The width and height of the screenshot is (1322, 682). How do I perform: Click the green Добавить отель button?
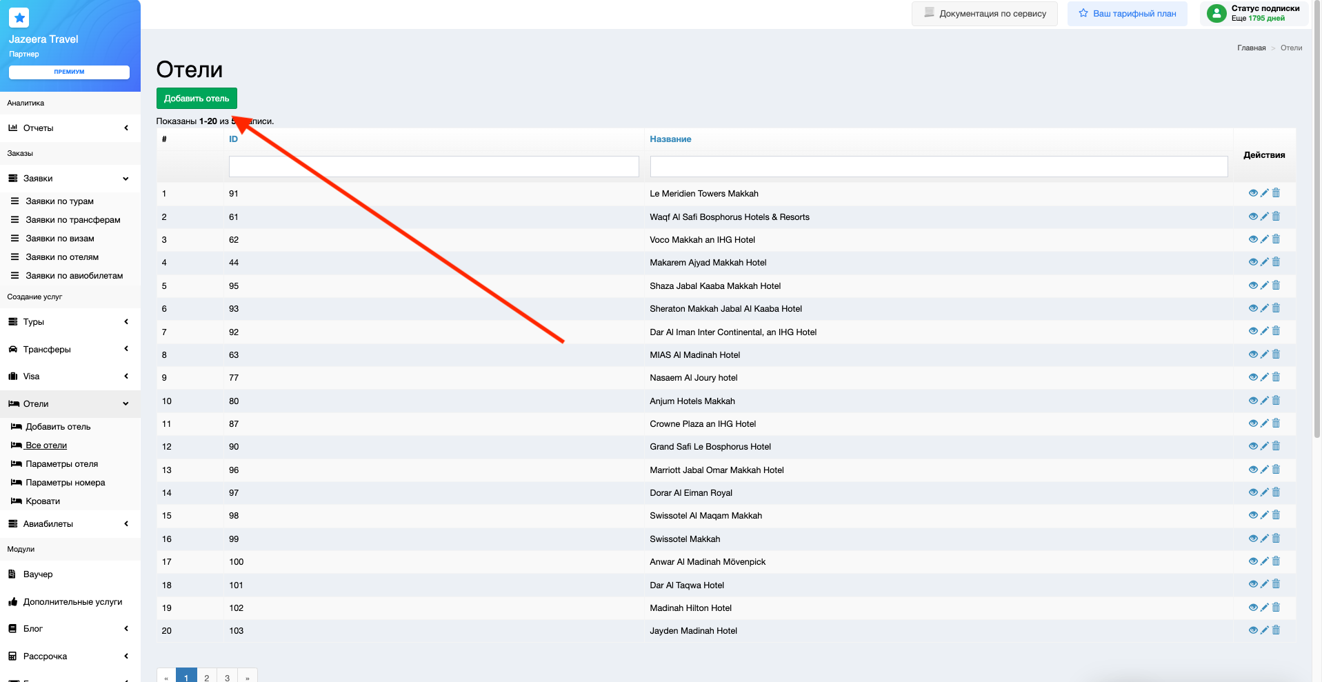(197, 99)
